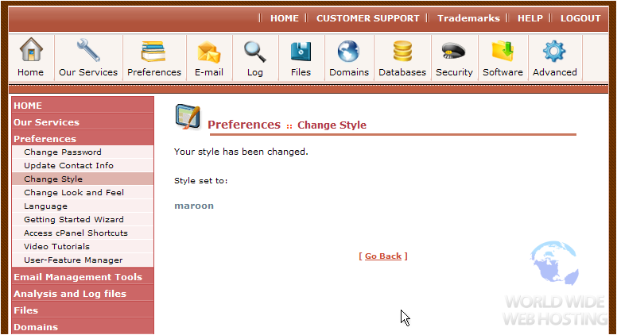Expand Email Management Tools section
Viewport: 617px width, 335px height.
click(x=83, y=277)
